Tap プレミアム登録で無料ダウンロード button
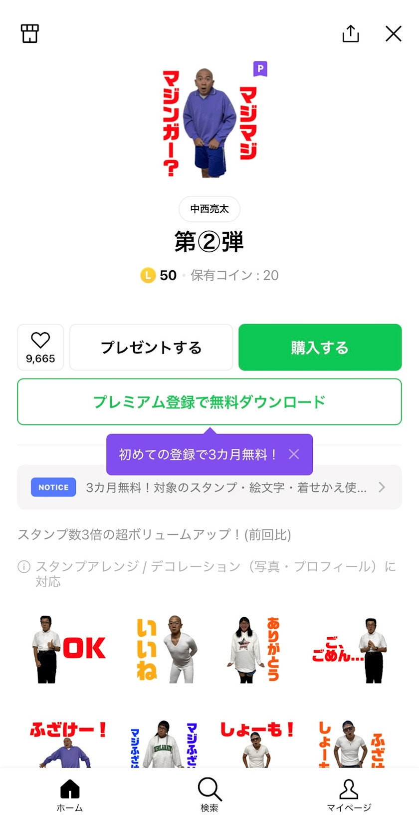The height and width of the screenshot is (817, 419). click(x=209, y=402)
